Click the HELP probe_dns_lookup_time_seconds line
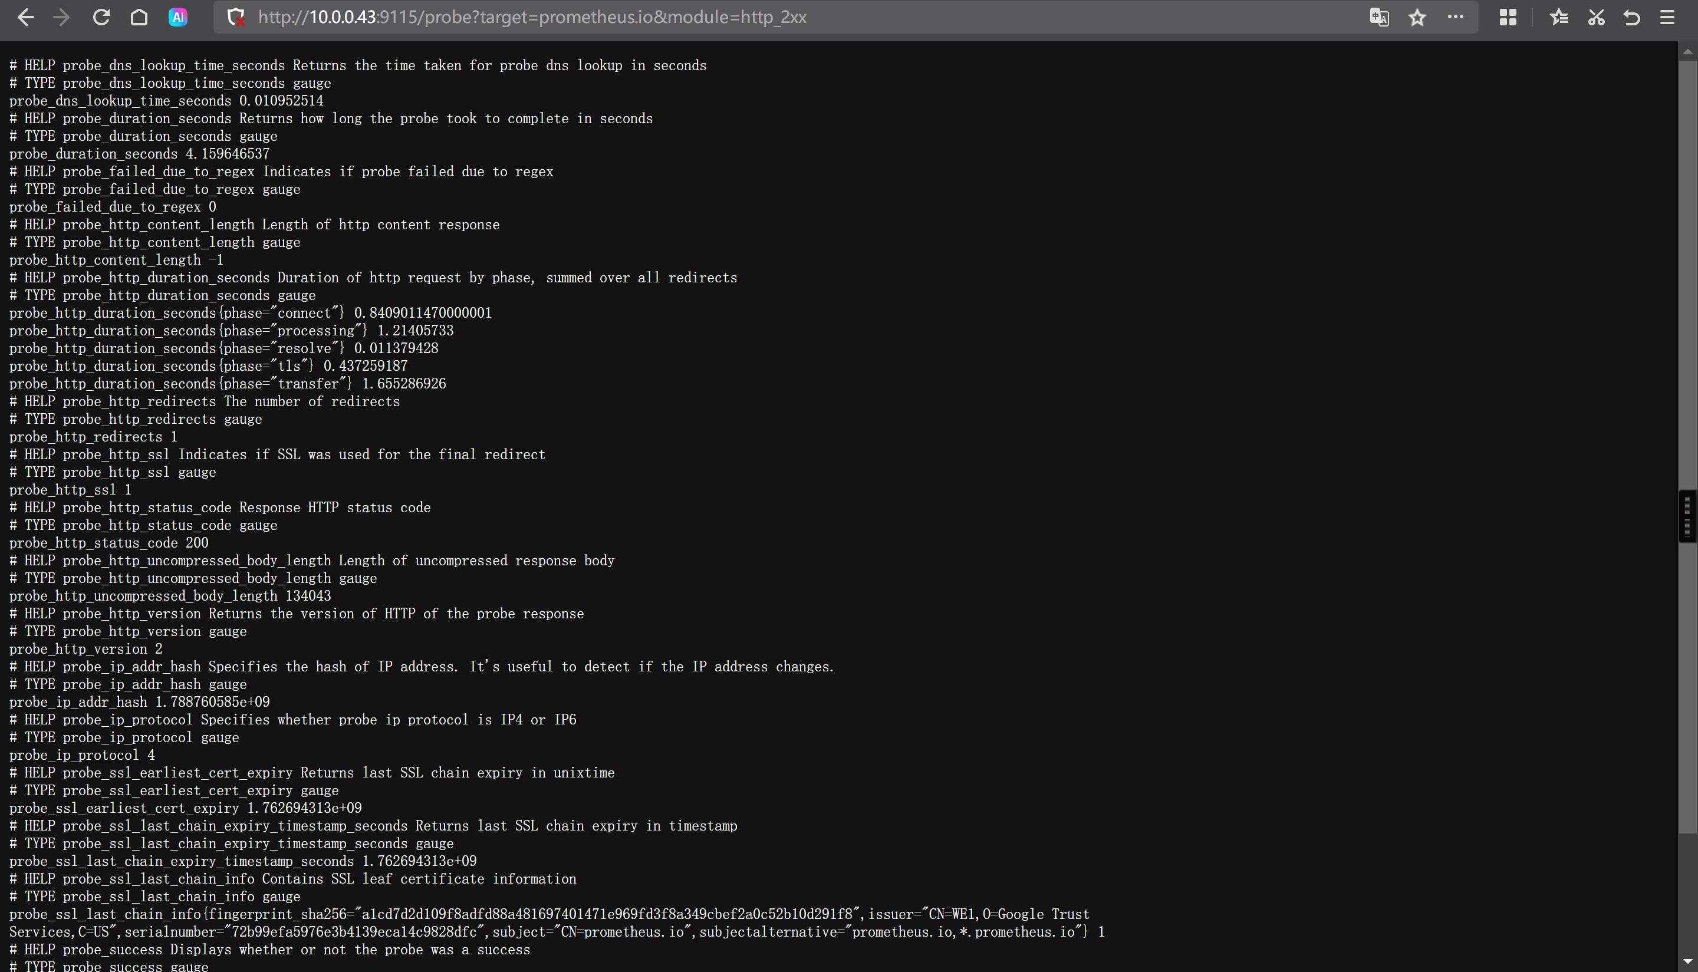This screenshot has height=972, width=1698. point(358,65)
